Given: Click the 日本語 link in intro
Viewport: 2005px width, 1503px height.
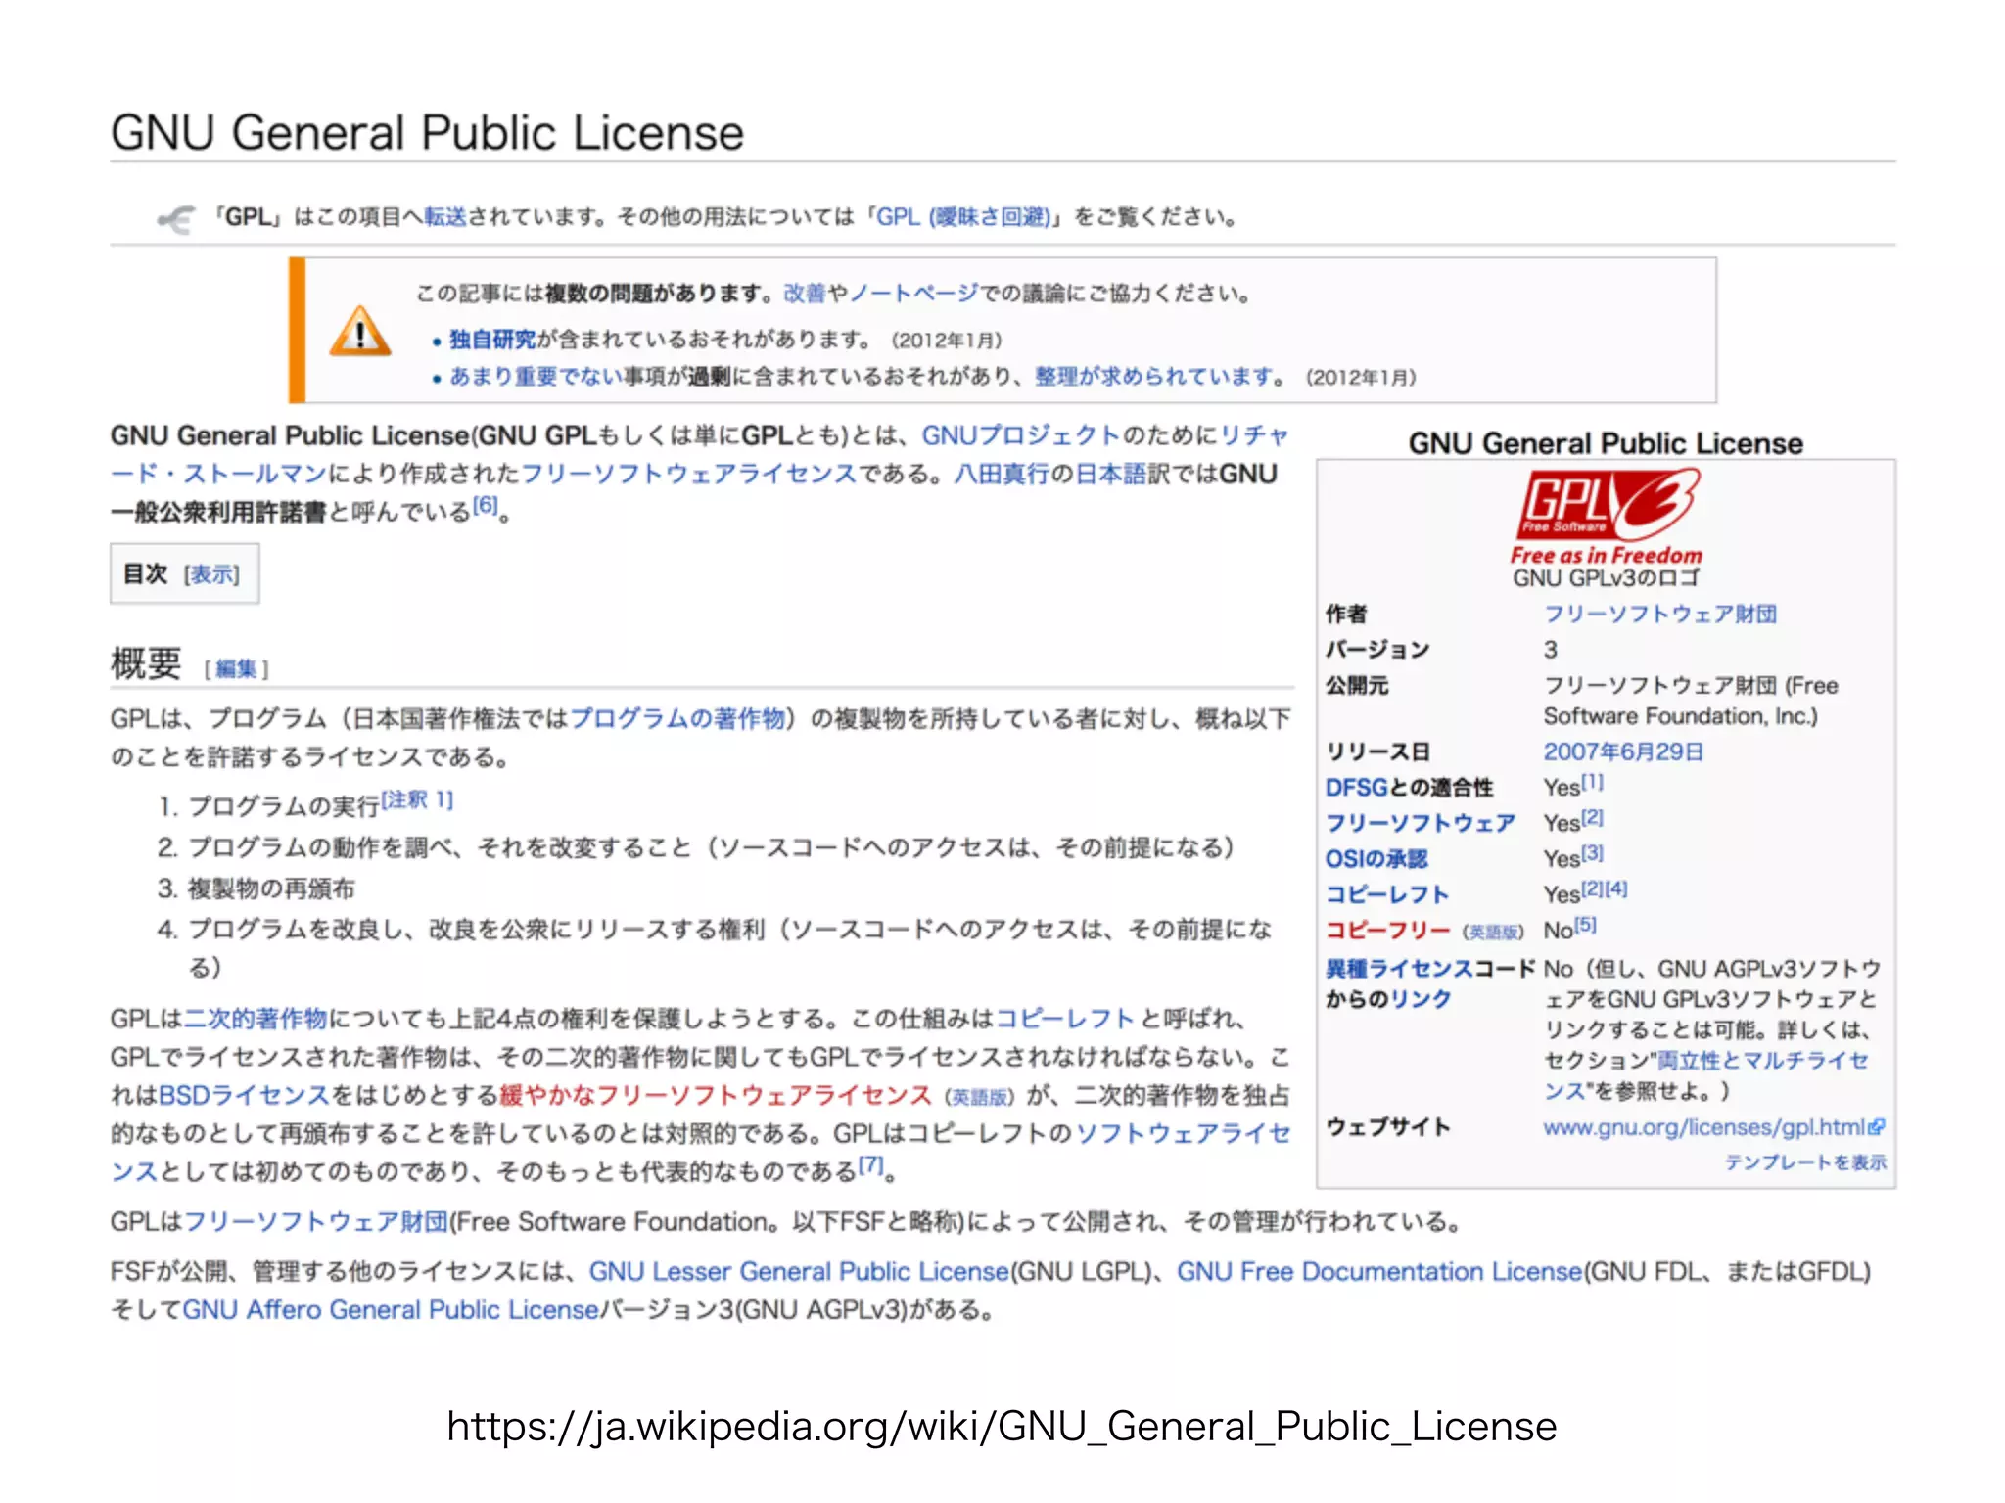Looking at the screenshot, I should click(1110, 474).
